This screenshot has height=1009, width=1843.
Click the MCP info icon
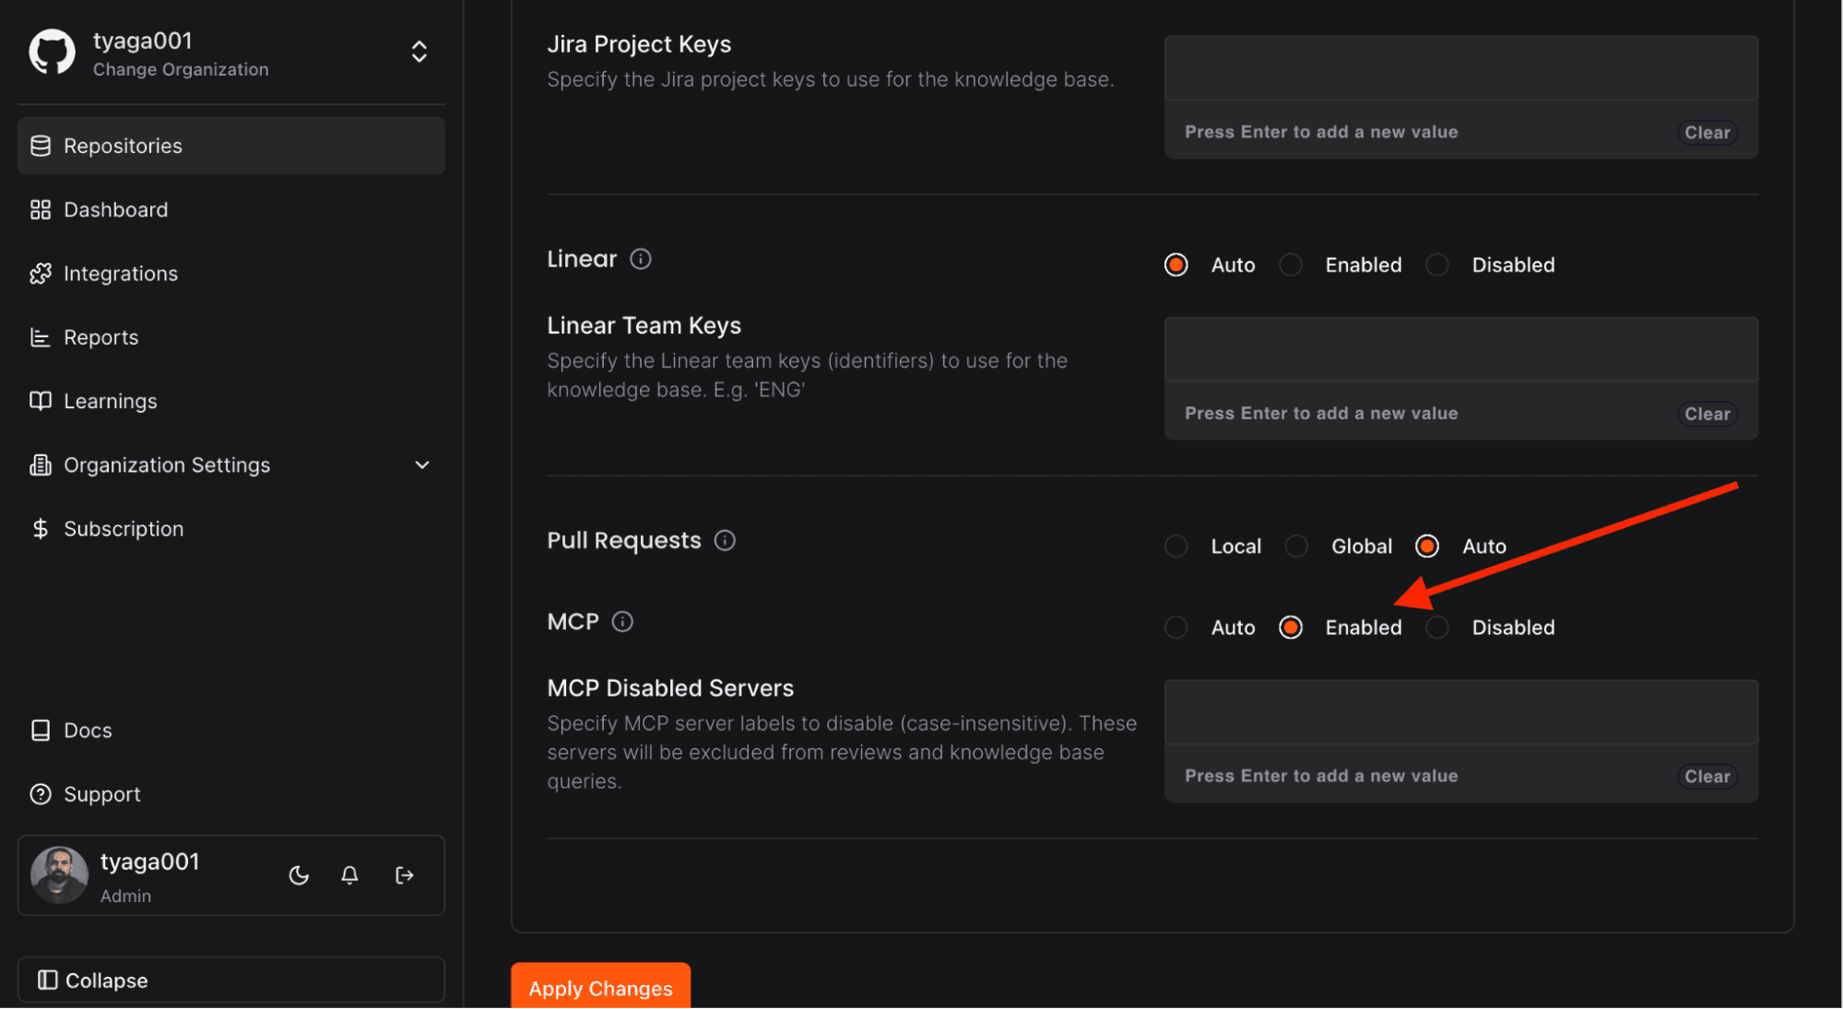622,622
